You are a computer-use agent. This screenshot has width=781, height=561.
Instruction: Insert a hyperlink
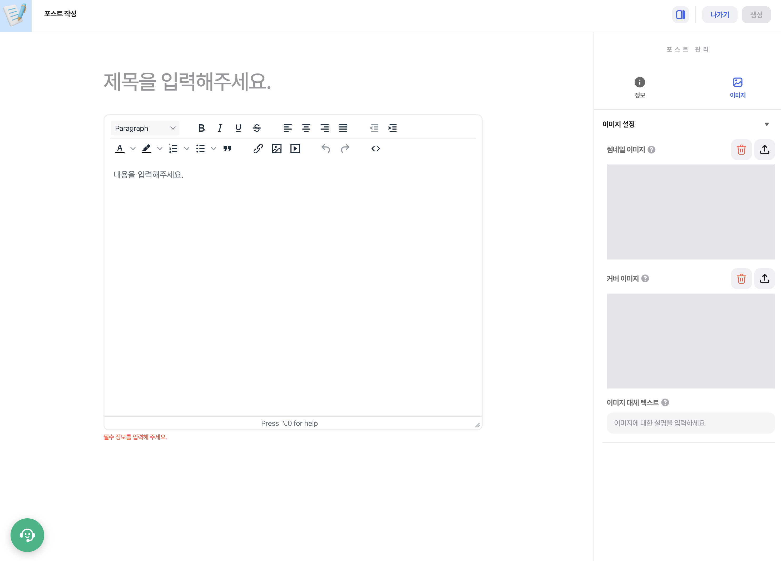point(258,149)
